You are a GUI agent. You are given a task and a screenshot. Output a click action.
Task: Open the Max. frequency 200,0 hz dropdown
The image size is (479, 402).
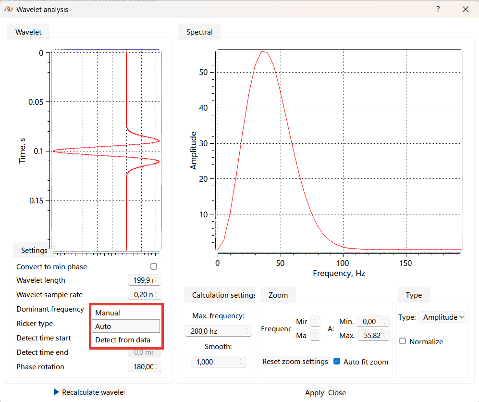218,331
